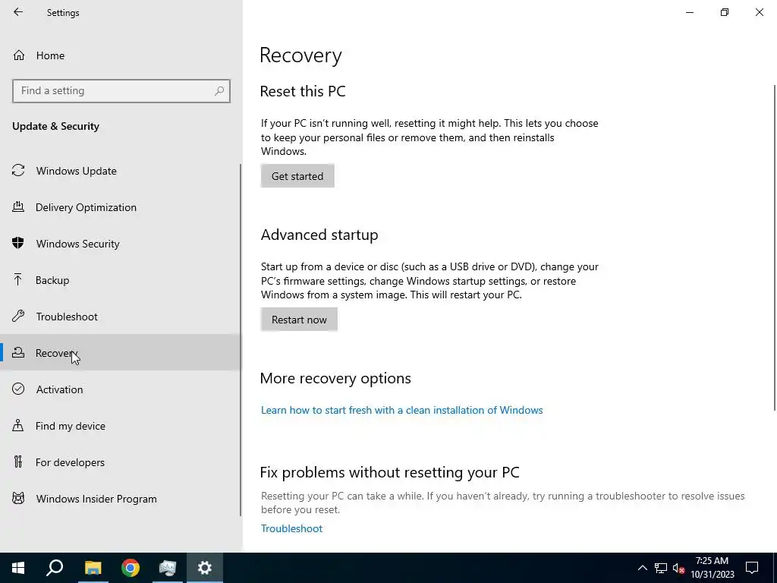Click the More recovery options heading
The height and width of the screenshot is (583, 777).
tap(335, 378)
